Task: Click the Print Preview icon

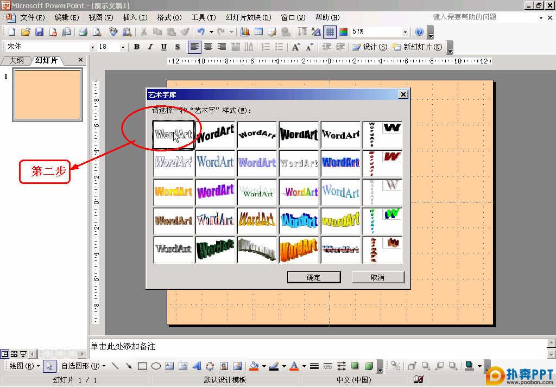Action: (x=97, y=32)
